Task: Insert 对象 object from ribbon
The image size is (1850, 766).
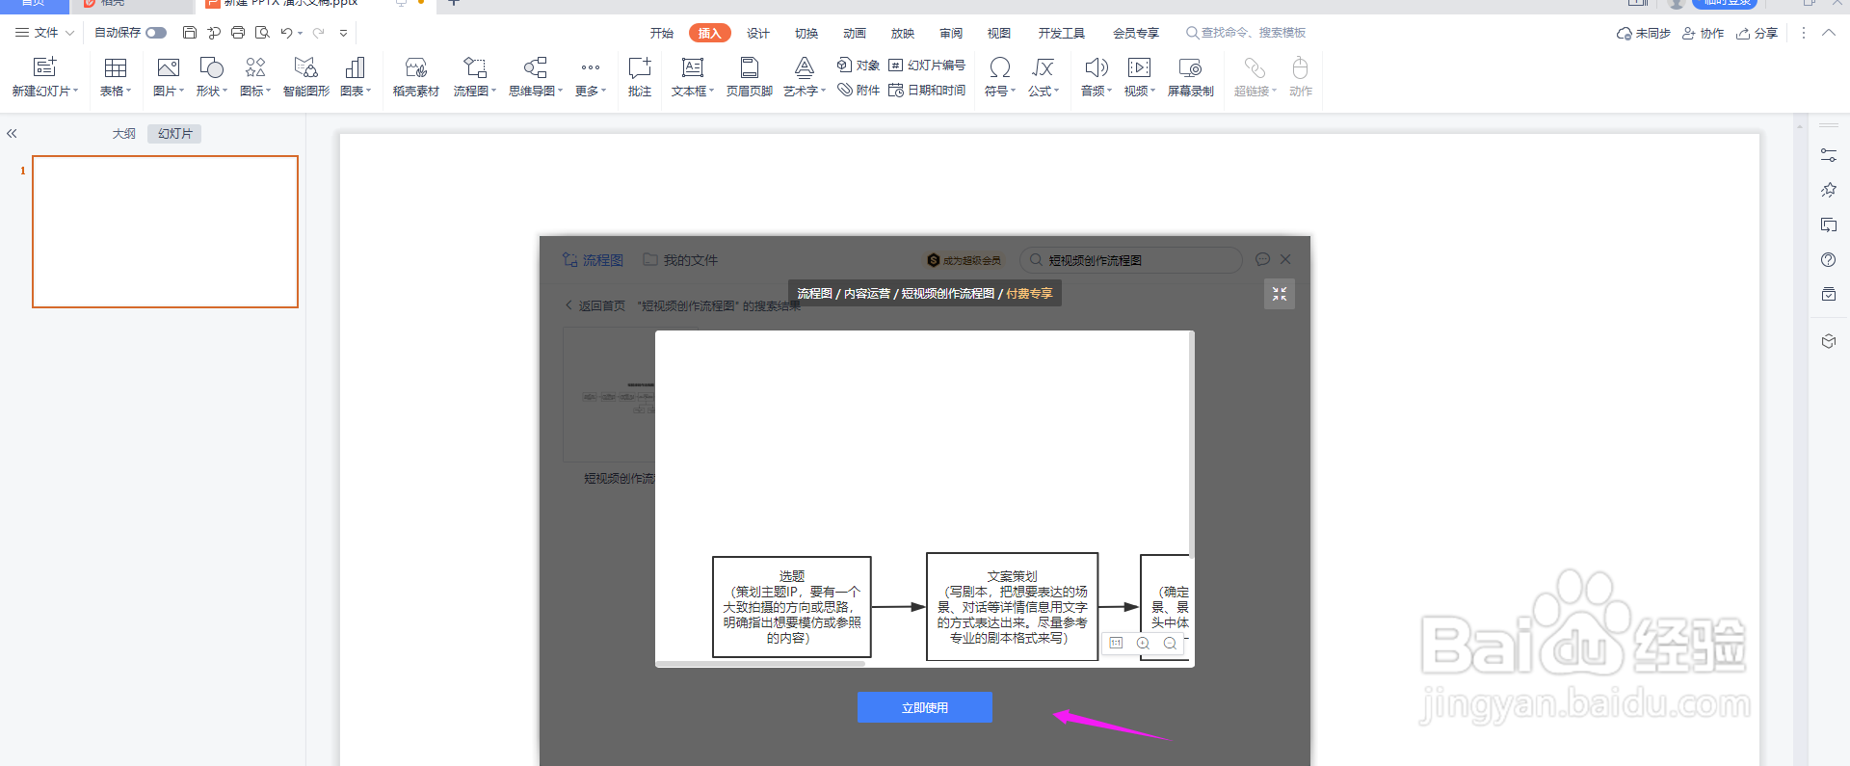Action: 859,65
